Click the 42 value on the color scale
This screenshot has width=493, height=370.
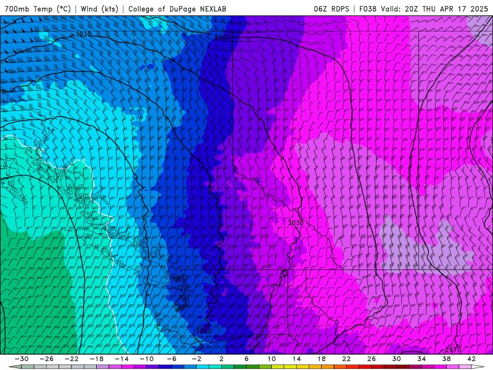(x=471, y=359)
